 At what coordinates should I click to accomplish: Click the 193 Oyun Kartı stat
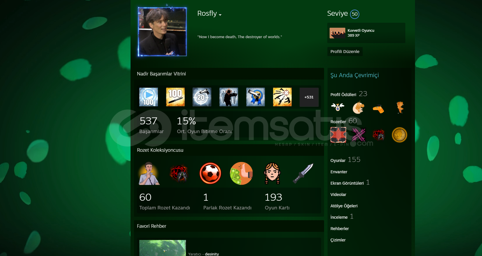click(277, 201)
